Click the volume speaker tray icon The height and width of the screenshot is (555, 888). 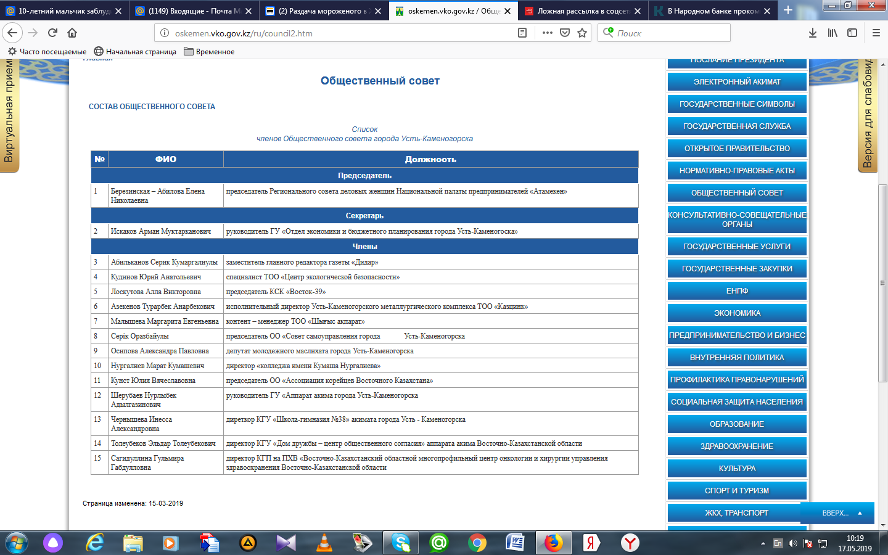point(792,543)
